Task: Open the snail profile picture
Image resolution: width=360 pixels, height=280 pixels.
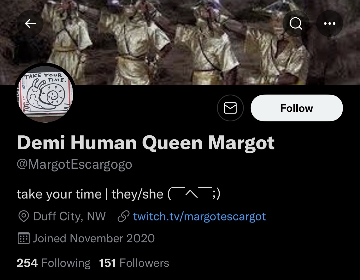Action: [x=45, y=93]
